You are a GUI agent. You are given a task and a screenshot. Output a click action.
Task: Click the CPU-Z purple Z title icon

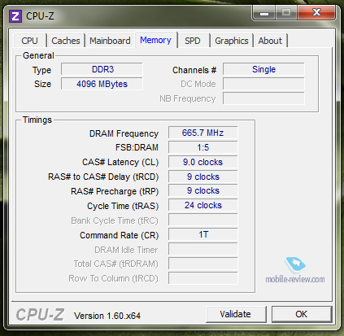tap(15, 16)
